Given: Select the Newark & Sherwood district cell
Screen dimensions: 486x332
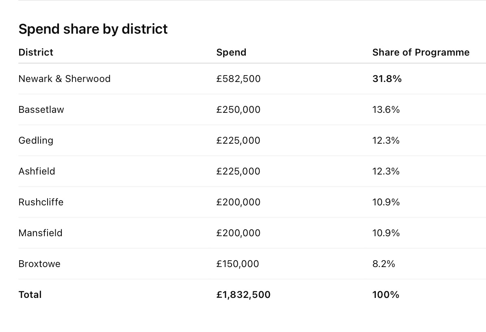Looking at the screenshot, I should (x=64, y=79).
